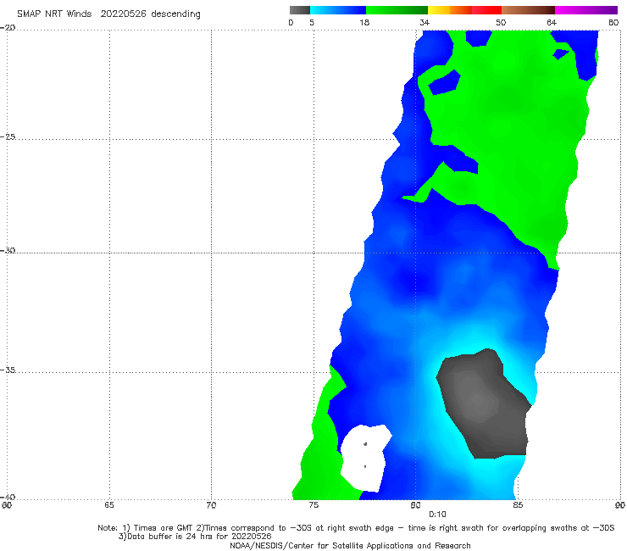Click the longitude label '70'
The height and width of the screenshot is (551, 627).
(x=211, y=505)
